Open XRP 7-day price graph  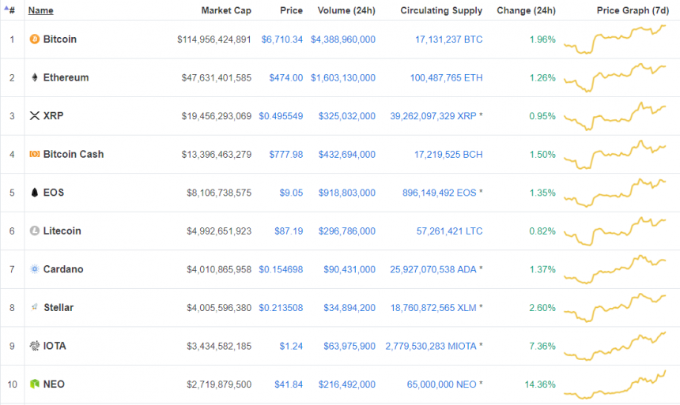pos(615,116)
